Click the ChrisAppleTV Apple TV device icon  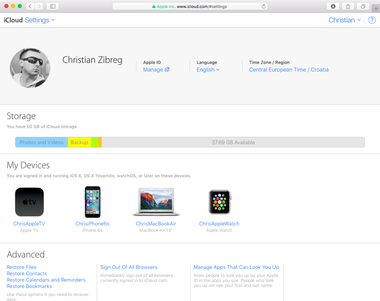click(x=29, y=202)
